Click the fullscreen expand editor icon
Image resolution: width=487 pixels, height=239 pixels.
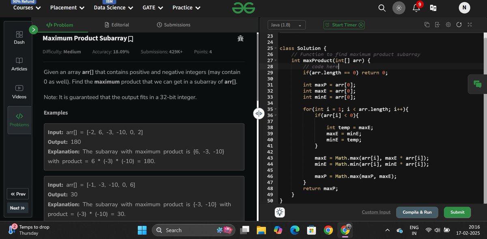point(470,25)
